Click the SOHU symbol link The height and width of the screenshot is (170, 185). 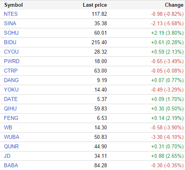11,33
